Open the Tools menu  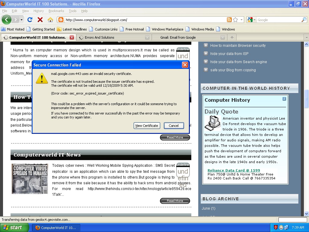tap(73, 11)
